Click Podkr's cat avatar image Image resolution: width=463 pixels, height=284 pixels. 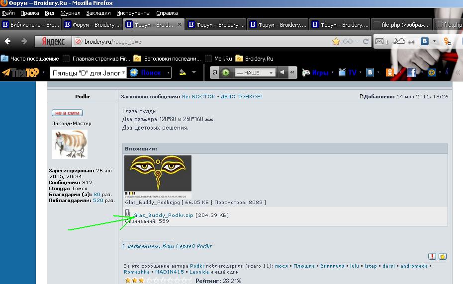70,144
